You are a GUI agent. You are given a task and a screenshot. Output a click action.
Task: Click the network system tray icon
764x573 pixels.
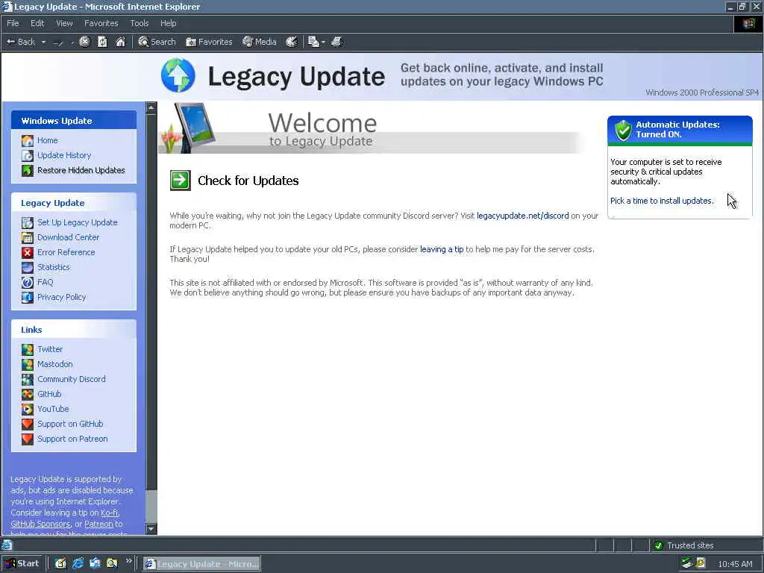tap(687, 563)
